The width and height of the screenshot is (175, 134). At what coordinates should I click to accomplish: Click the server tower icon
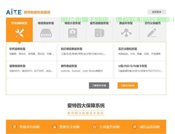click(99, 33)
